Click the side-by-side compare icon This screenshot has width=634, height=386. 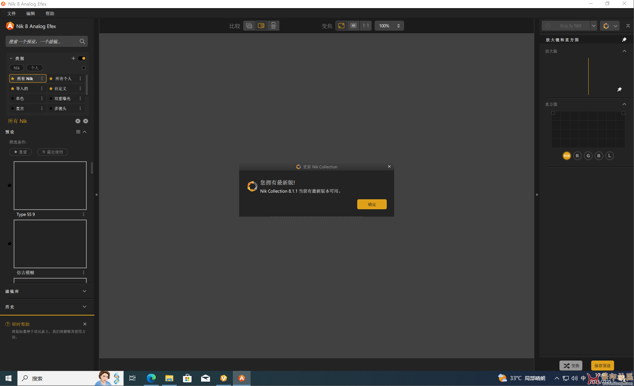click(x=273, y=26)
